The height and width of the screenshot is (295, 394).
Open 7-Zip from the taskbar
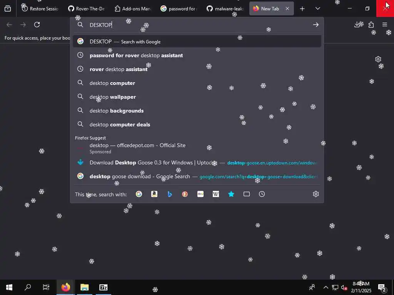coord(103,287)
